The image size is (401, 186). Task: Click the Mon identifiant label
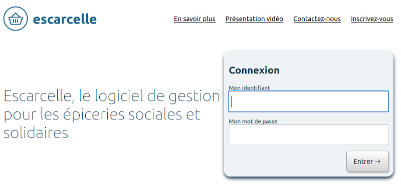point(249,88)
